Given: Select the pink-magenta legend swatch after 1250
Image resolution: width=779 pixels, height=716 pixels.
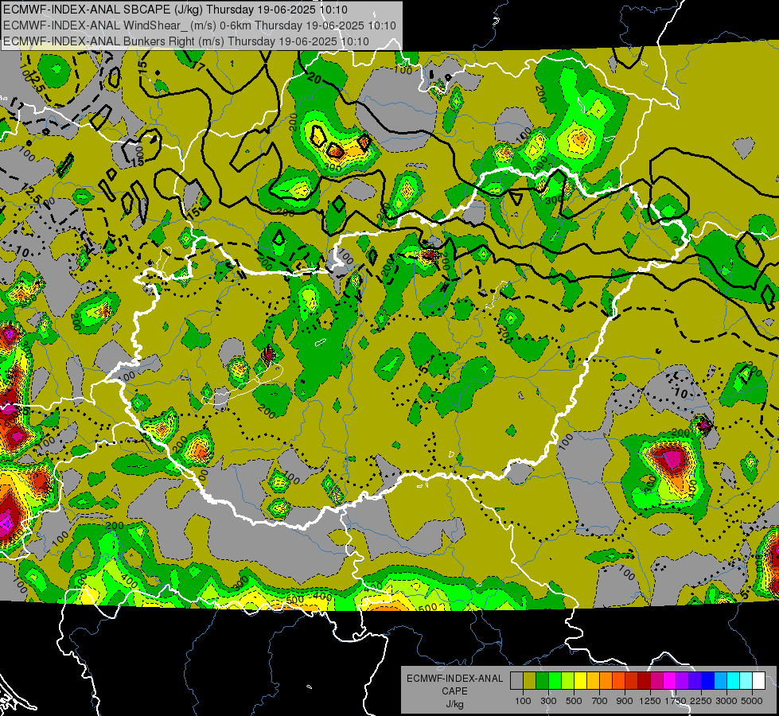Looking at the screenshot, I should (657, 681).
